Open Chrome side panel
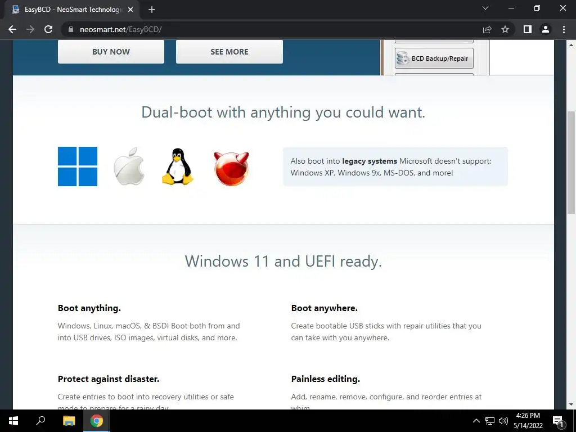This screenshot has width=576, height=432. pyautogui.click(x=528, y=29)
